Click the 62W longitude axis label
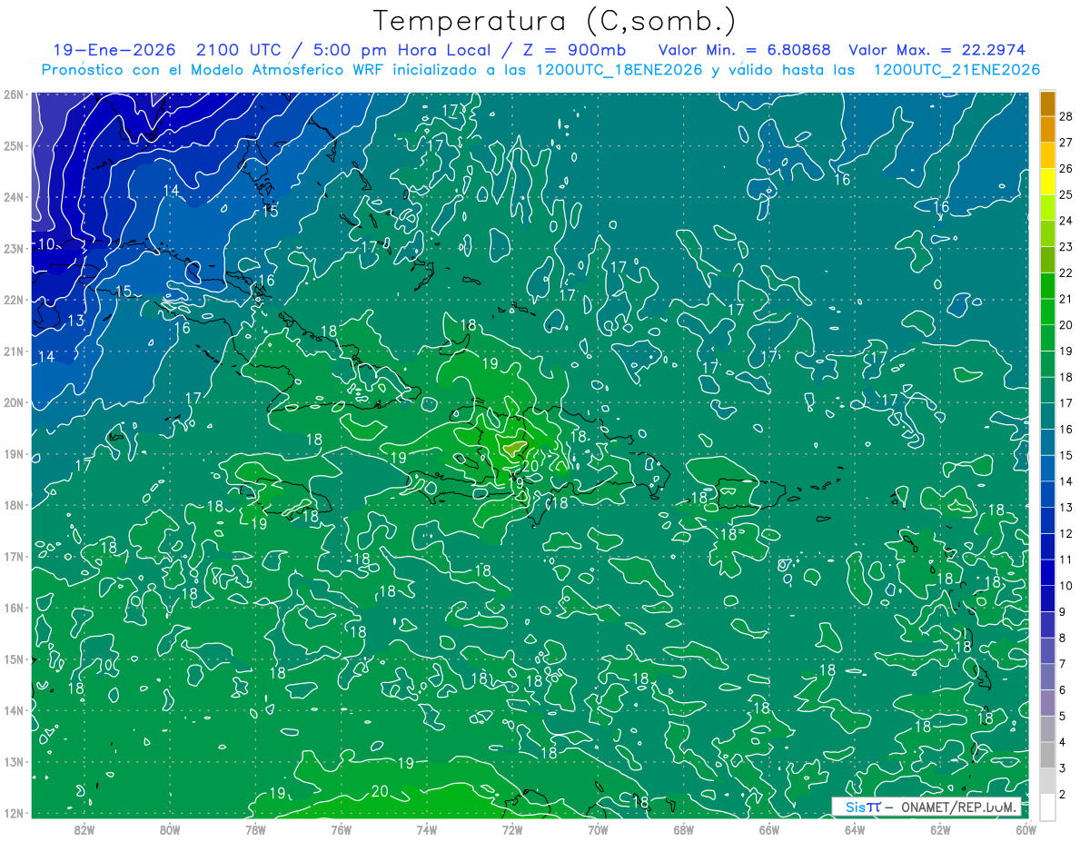The image size is (1090, 842). pyautogui.click(x=940, y=829)
